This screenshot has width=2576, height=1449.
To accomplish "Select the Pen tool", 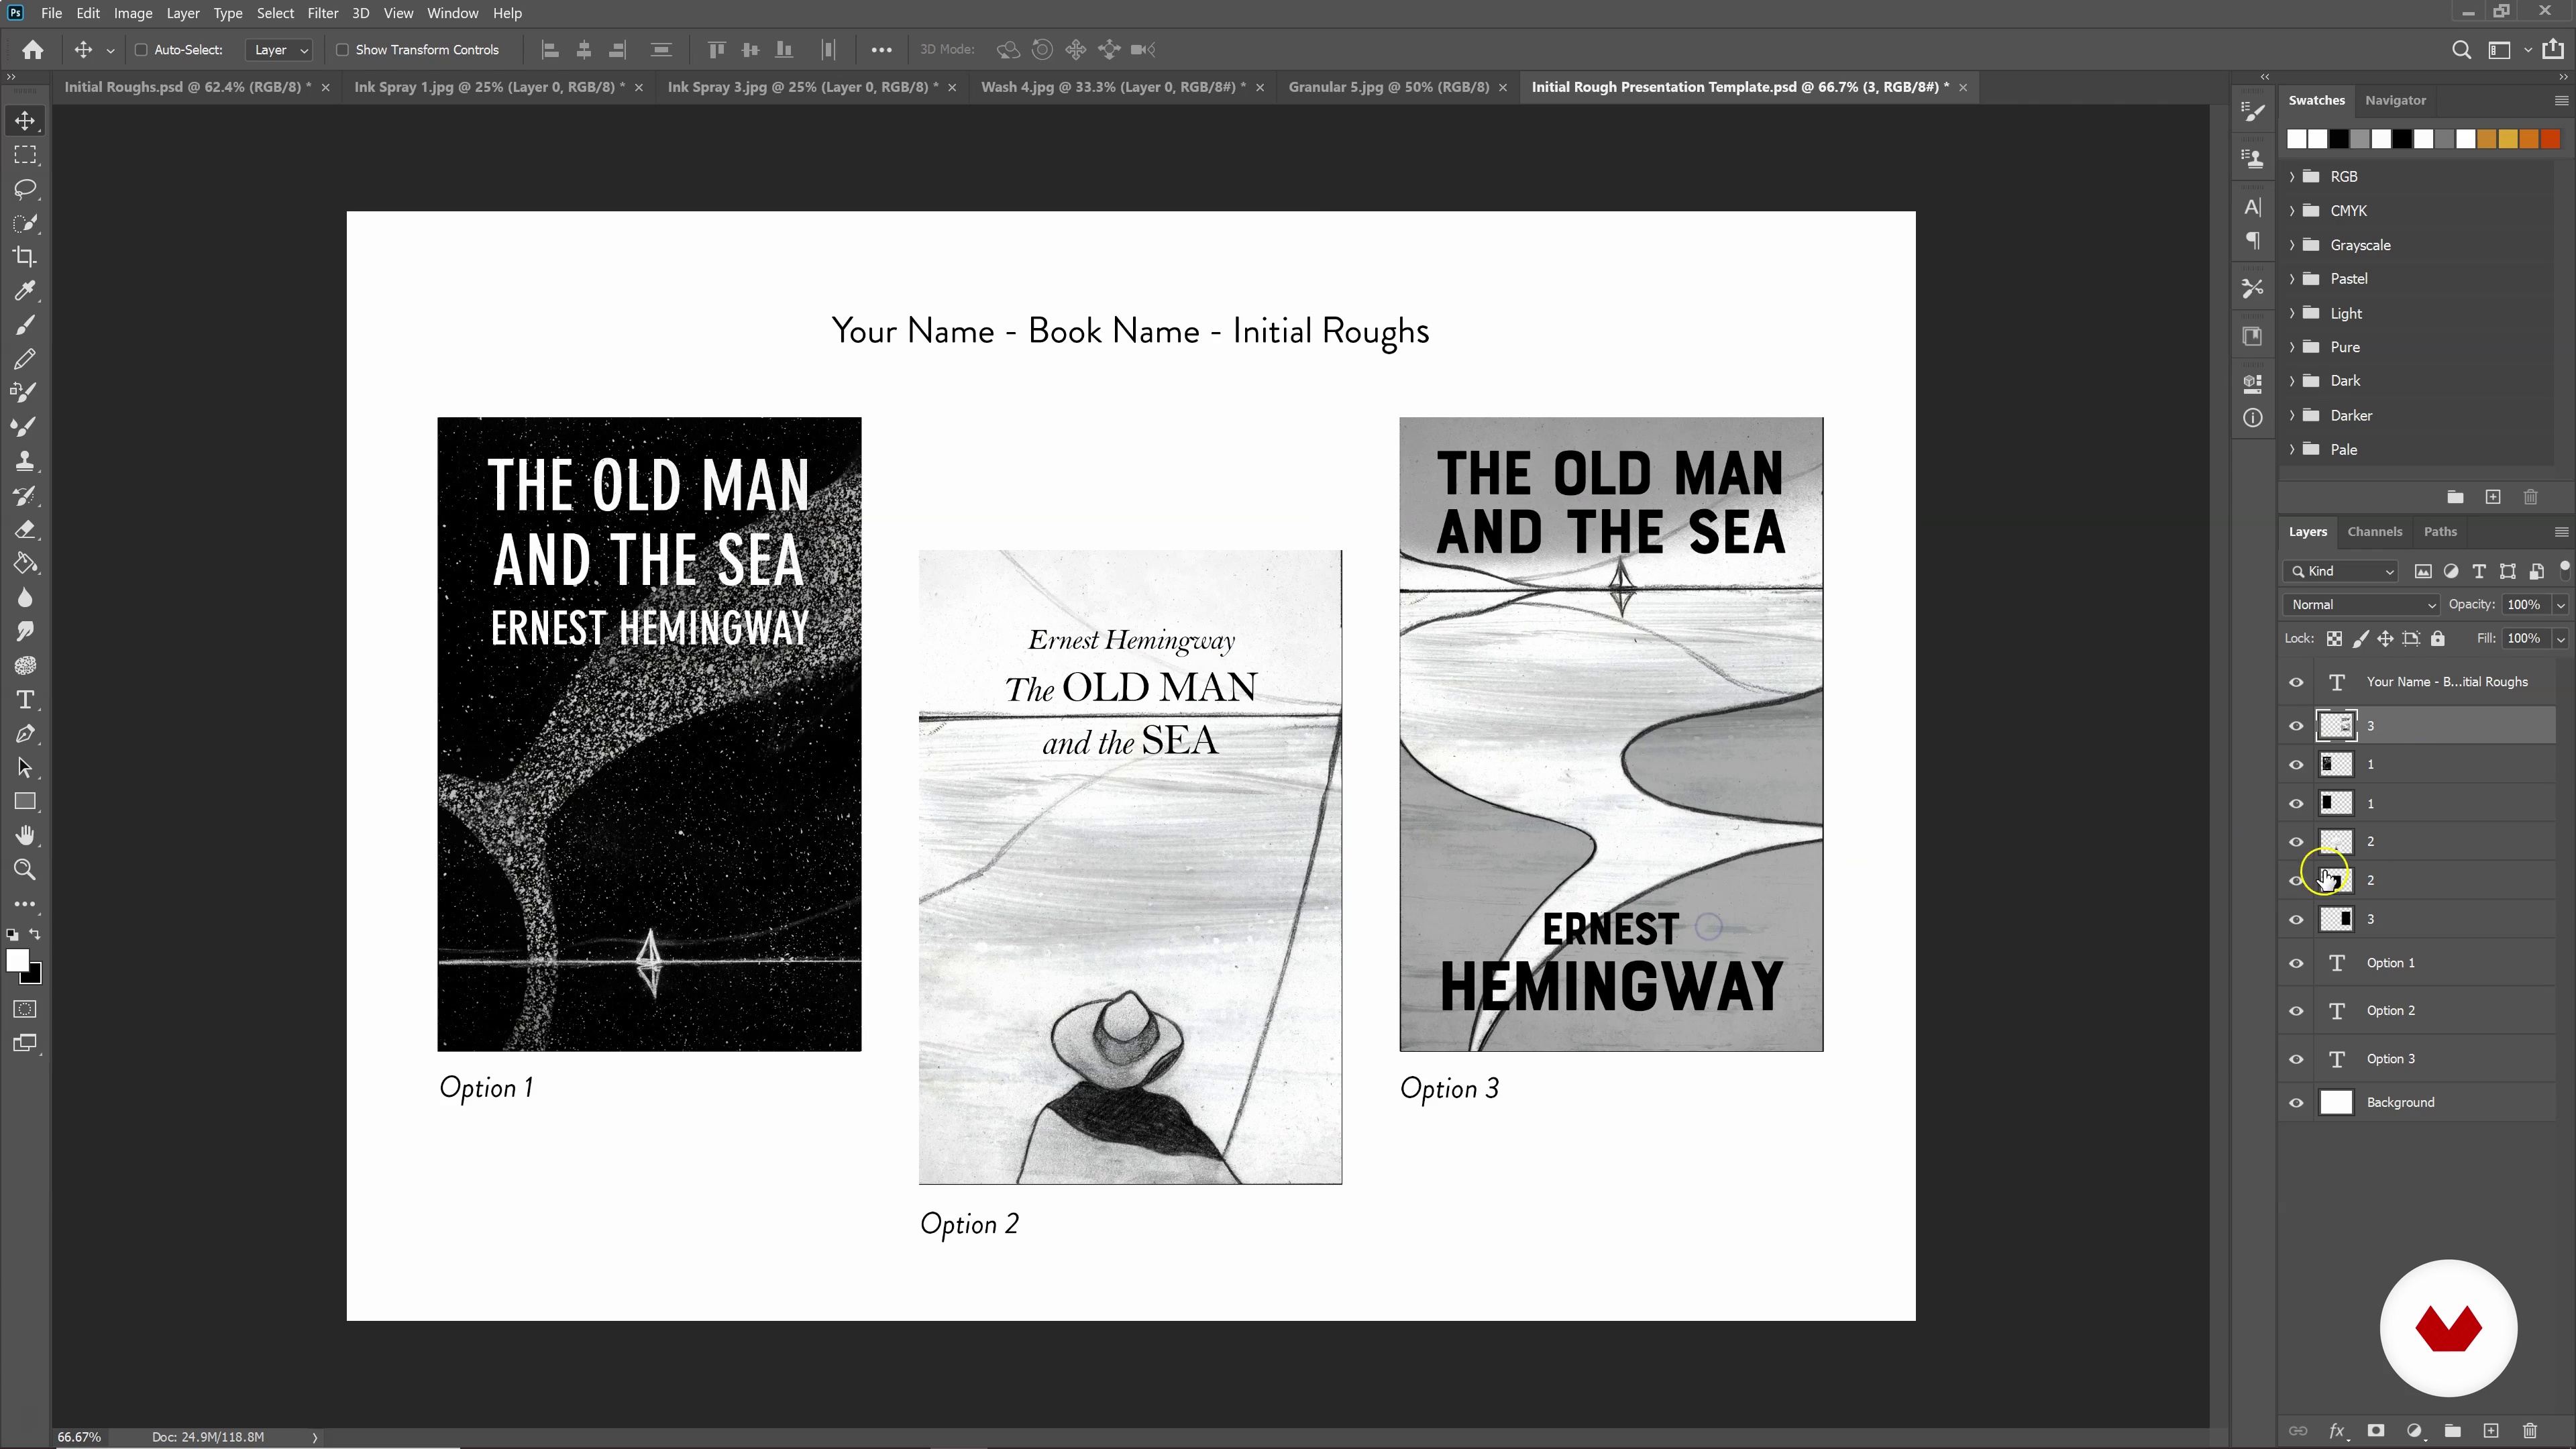I will [x=25, y=733].
